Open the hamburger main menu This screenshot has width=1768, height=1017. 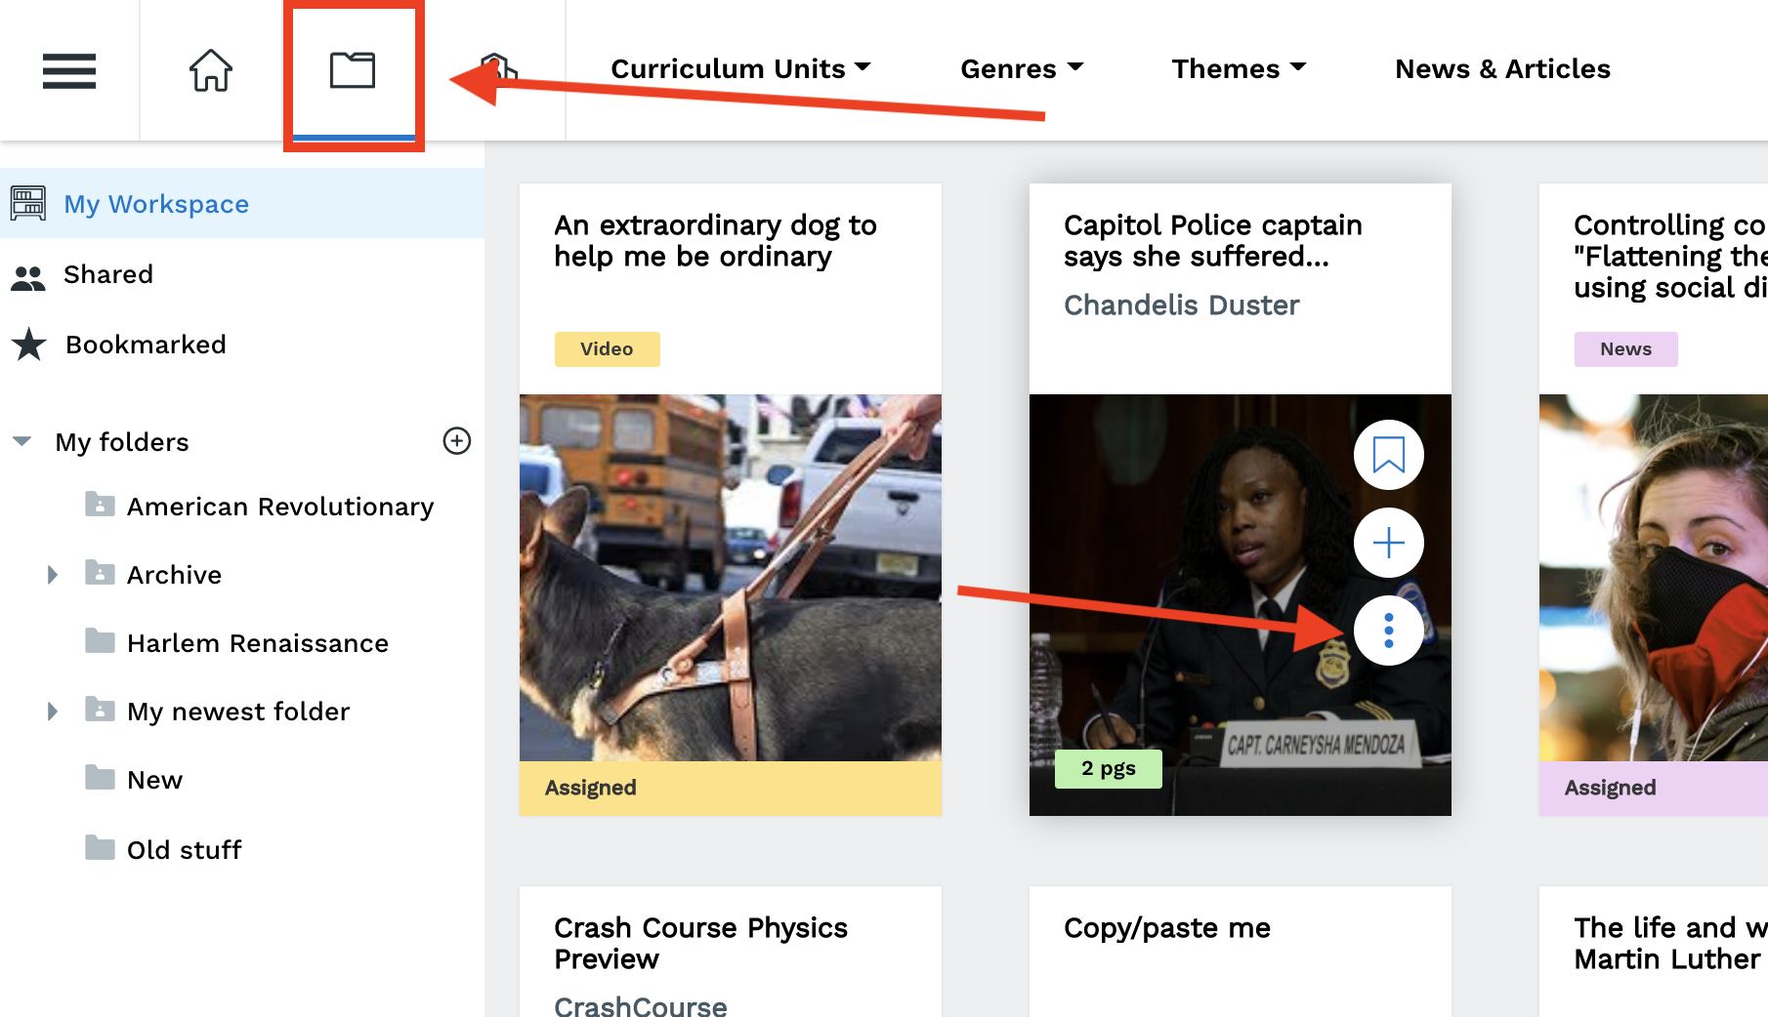(69, 70)
